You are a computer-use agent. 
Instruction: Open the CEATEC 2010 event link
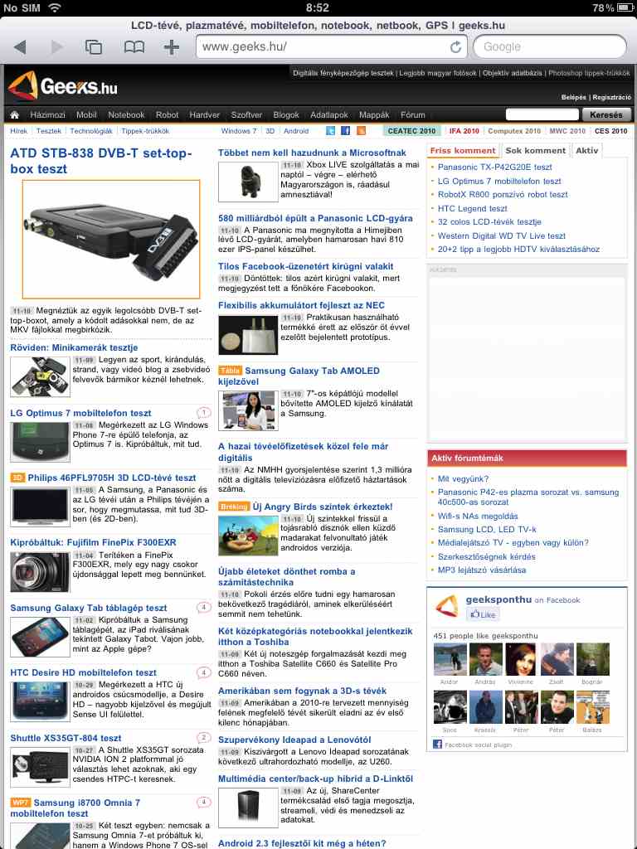(411, 131)
